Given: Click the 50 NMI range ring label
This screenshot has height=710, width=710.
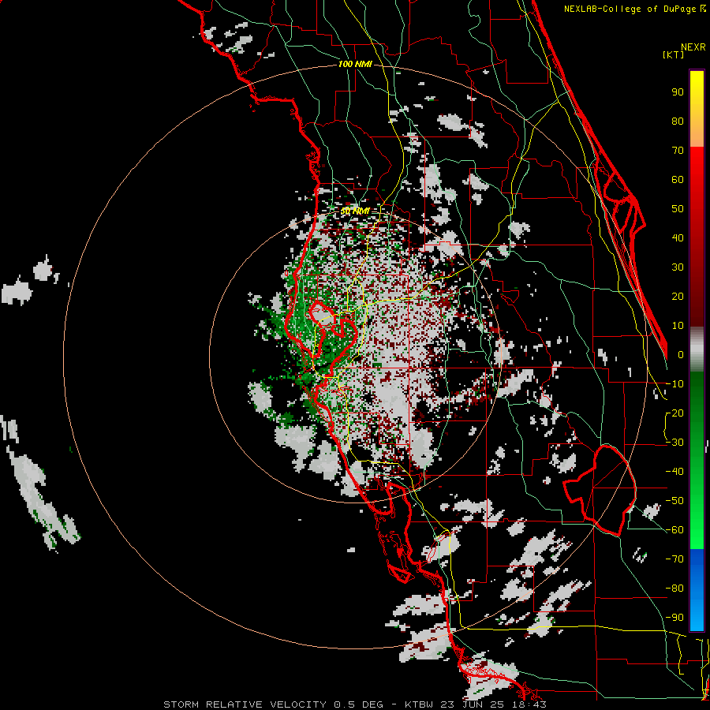Looking at the screenshot, I should [x=355, y=211].
